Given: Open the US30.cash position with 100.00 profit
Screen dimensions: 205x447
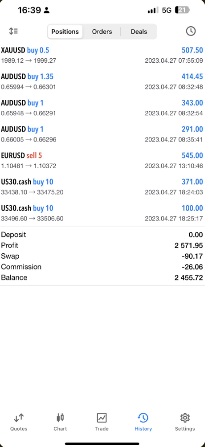Looking at the screenshot, I should click(102, 213).
